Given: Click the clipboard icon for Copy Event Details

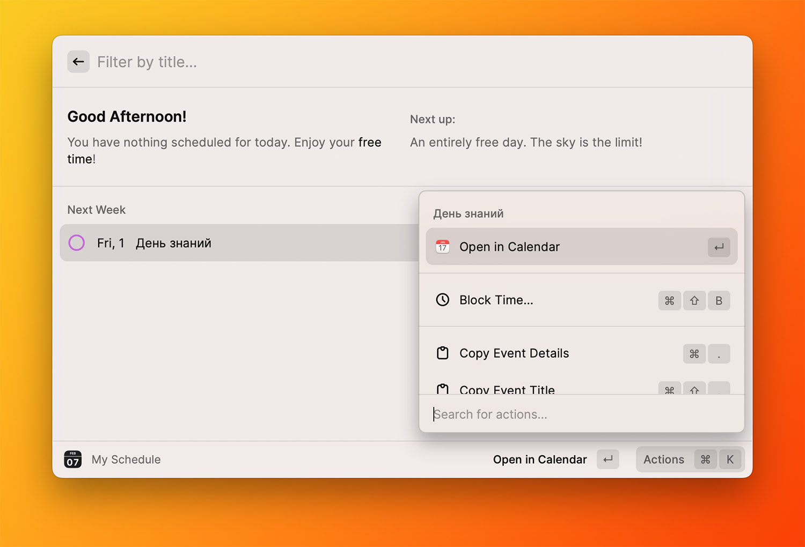Looking at the screenshot, I should (442, 353).
